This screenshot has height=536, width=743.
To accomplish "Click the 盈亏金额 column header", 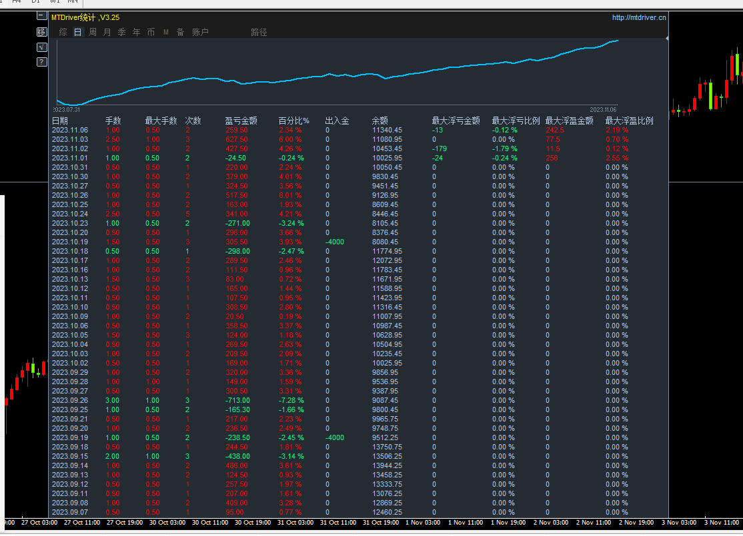I will pos(241,121).
